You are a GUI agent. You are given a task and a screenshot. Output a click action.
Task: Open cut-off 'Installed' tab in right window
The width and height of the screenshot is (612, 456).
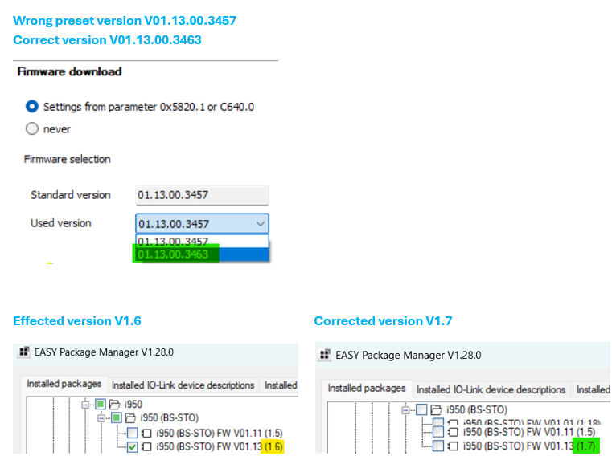(x=593, y=389)
